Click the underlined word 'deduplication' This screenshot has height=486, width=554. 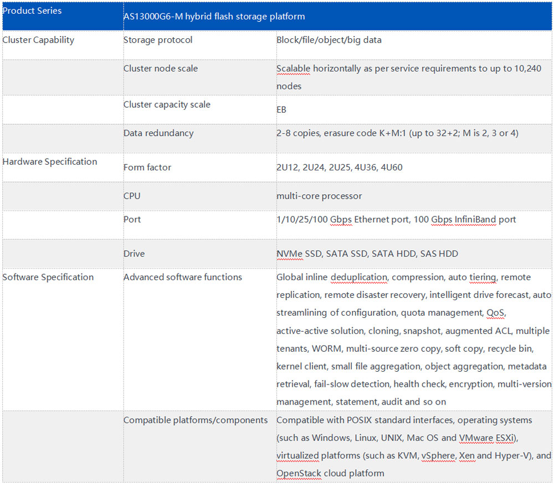pos(359,277)
